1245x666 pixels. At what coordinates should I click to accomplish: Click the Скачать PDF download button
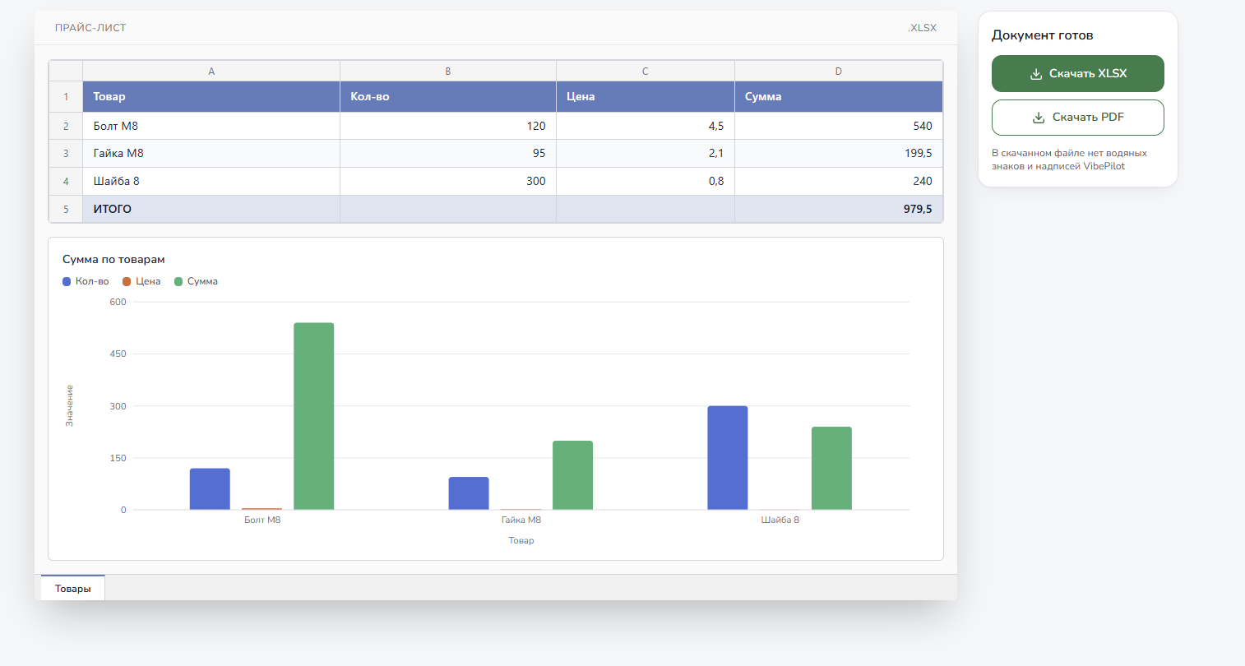[1077, 118]
